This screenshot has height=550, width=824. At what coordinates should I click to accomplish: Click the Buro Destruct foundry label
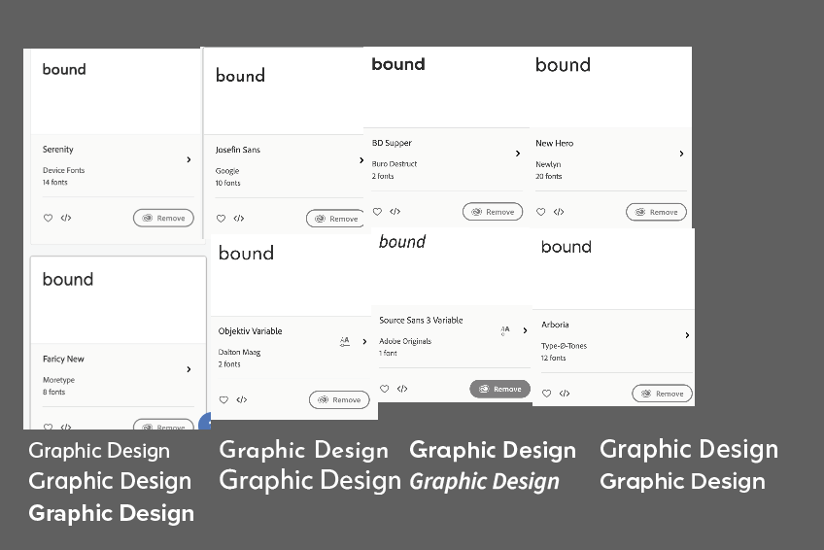click(395, 164)
